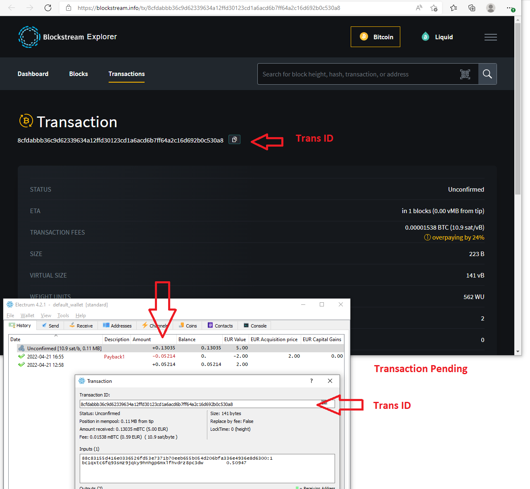Click the copy transaction ID icon

(x=234, y=140)
